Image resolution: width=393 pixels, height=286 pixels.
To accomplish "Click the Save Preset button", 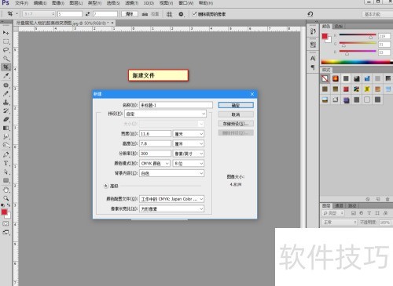I will click(236, 124).
